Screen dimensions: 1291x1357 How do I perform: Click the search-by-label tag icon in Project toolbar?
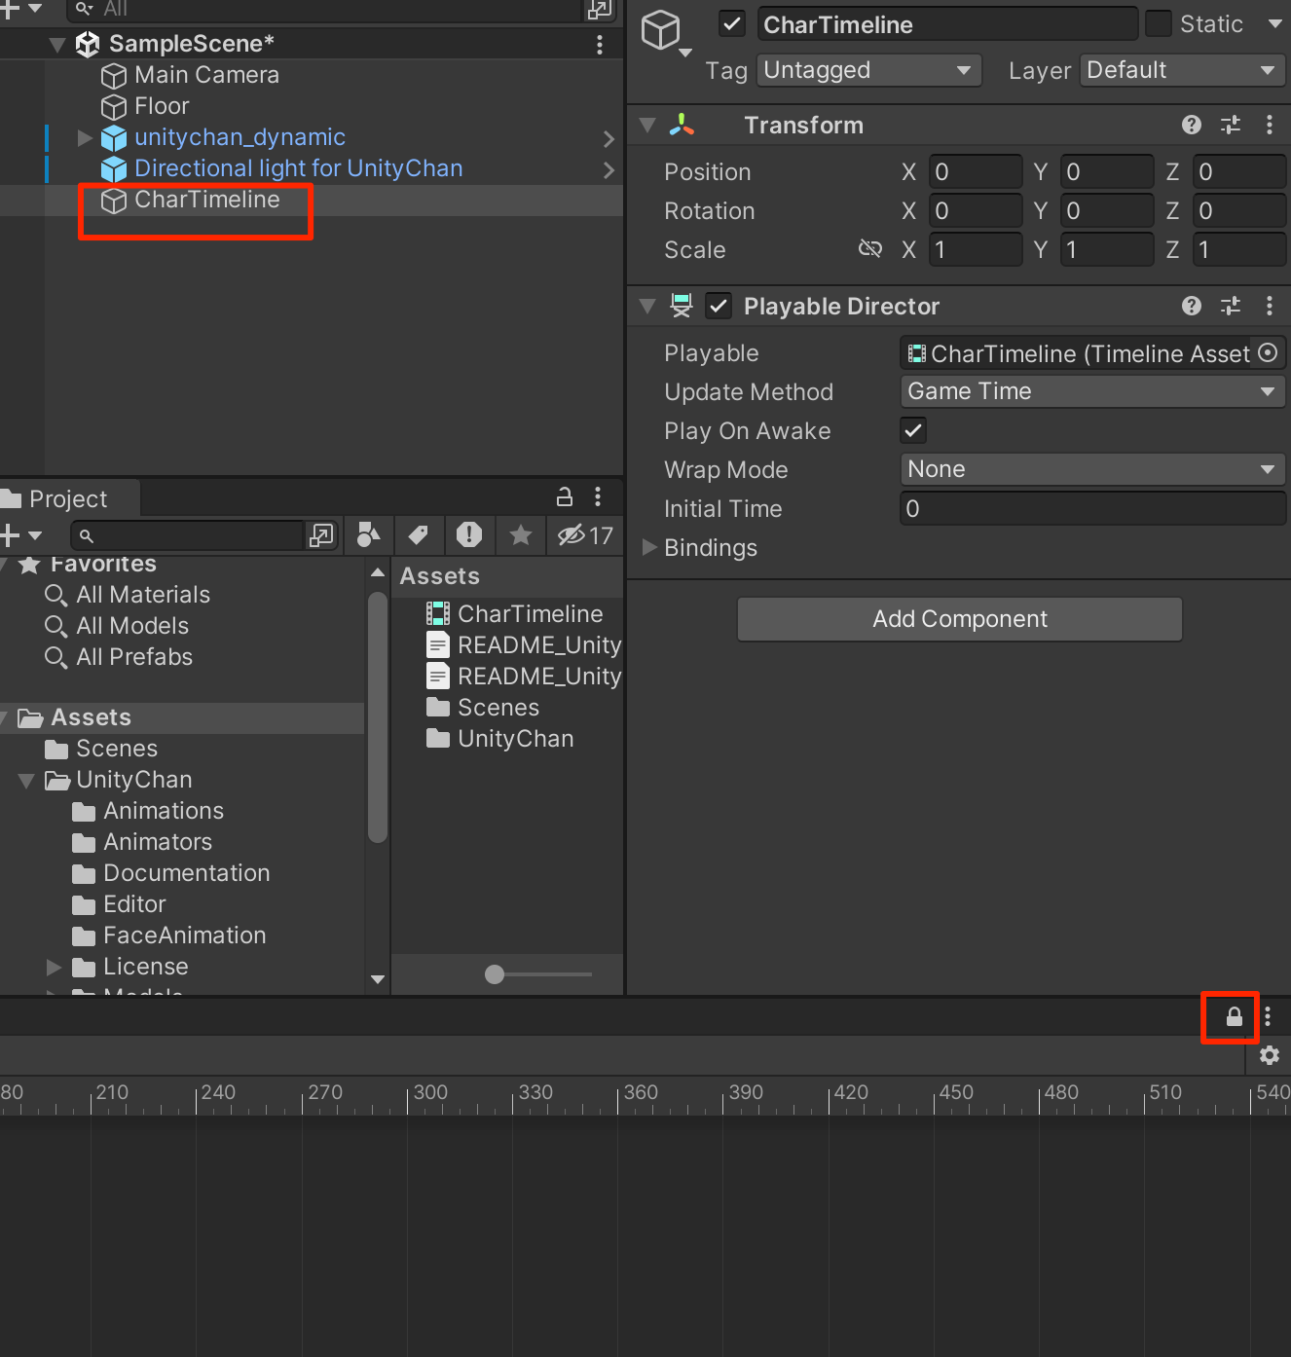[419, 535]
